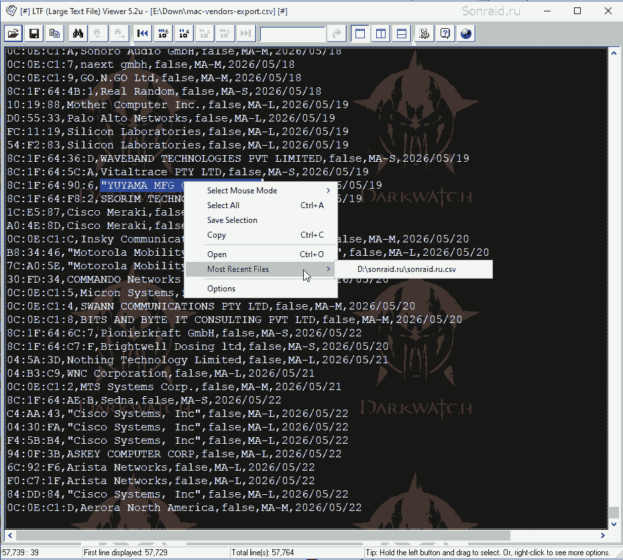Choose Copy from the context menu
The image size is (623, 560).
[x=261, y=234]
